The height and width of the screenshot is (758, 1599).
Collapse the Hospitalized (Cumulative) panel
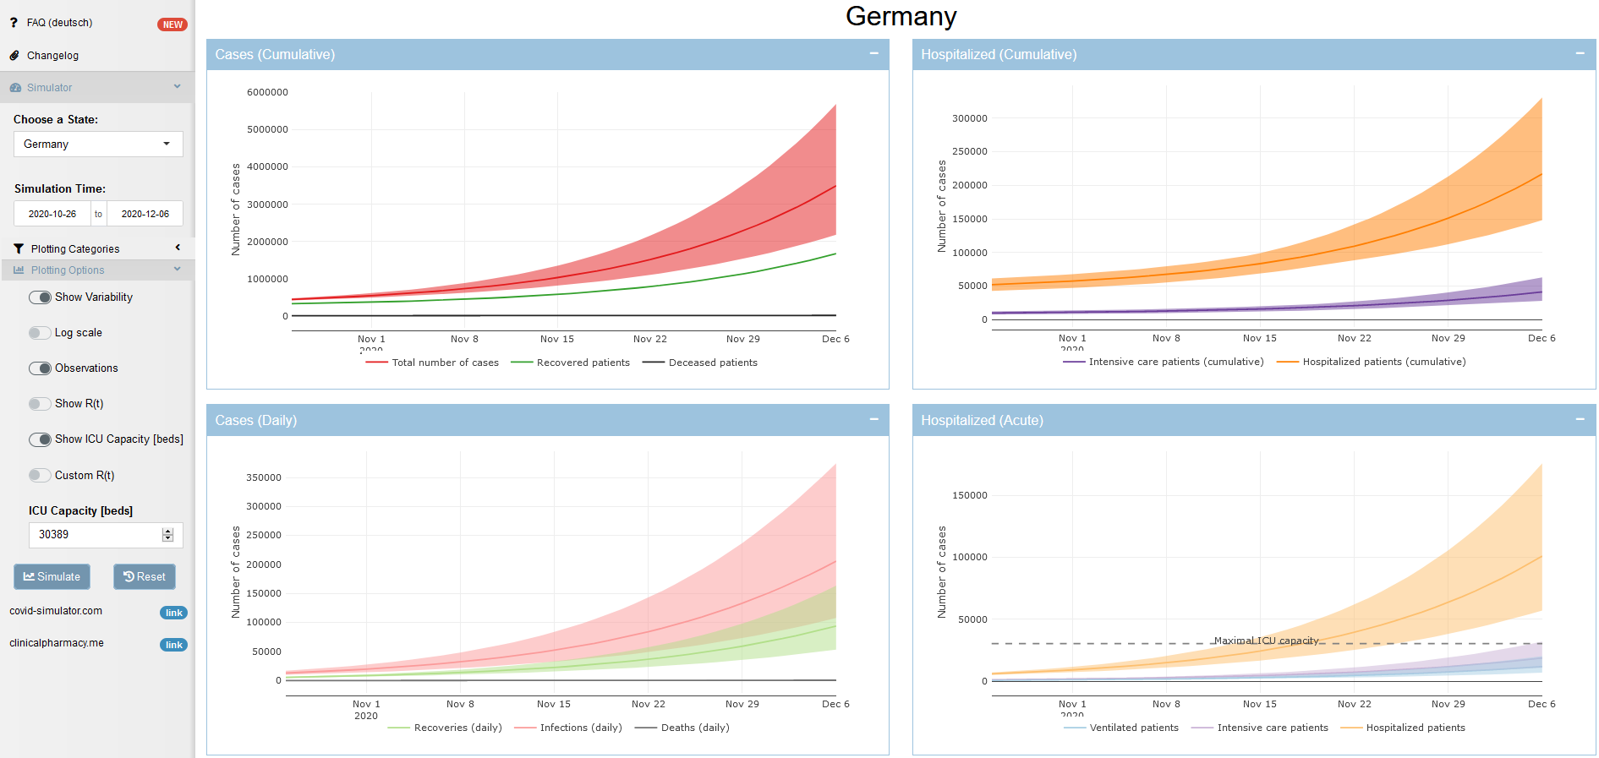1580,54
